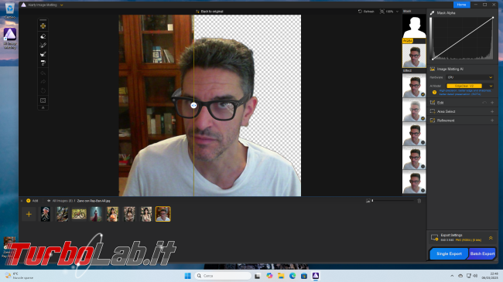The width and height of the screenshot is (503, 282).
Task: Select the red dress filmstrip thumbnail
Action: (96, 214)
